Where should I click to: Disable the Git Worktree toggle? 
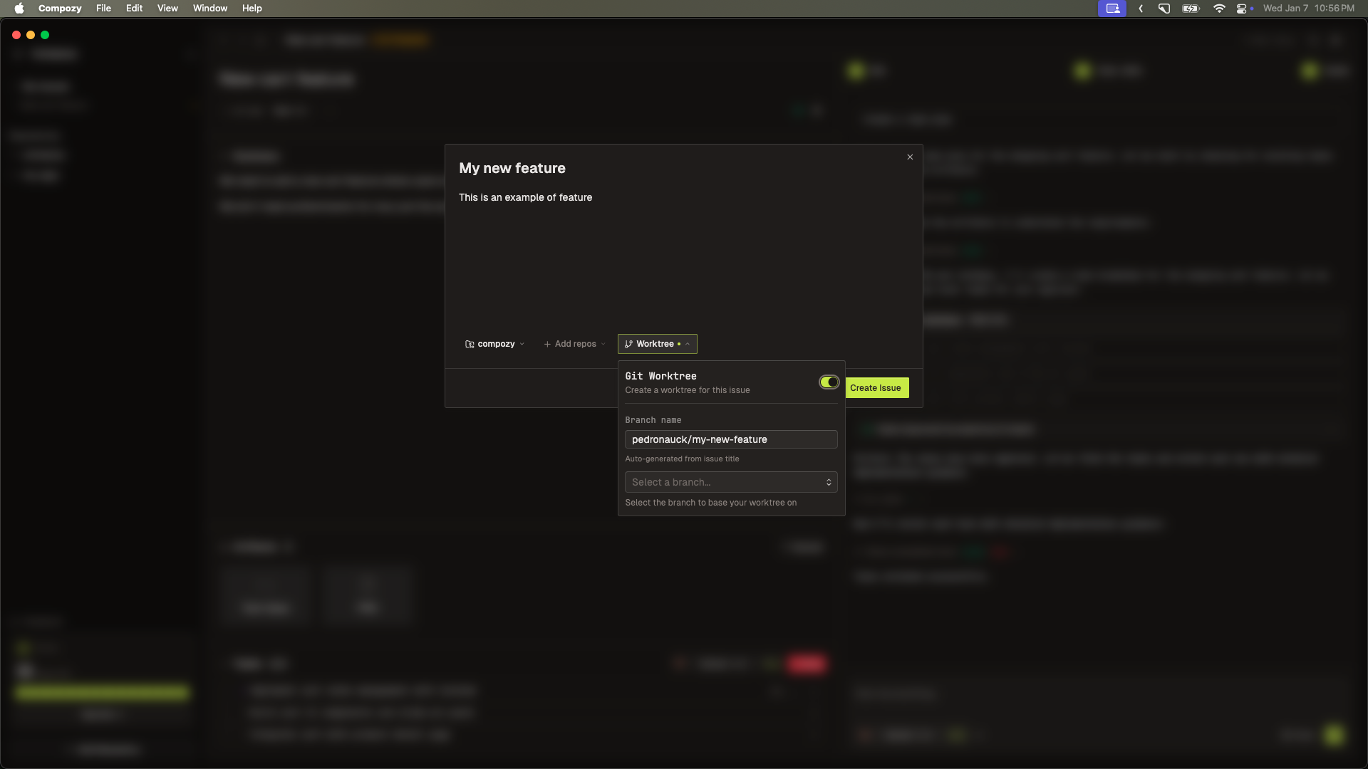point(828,382)
